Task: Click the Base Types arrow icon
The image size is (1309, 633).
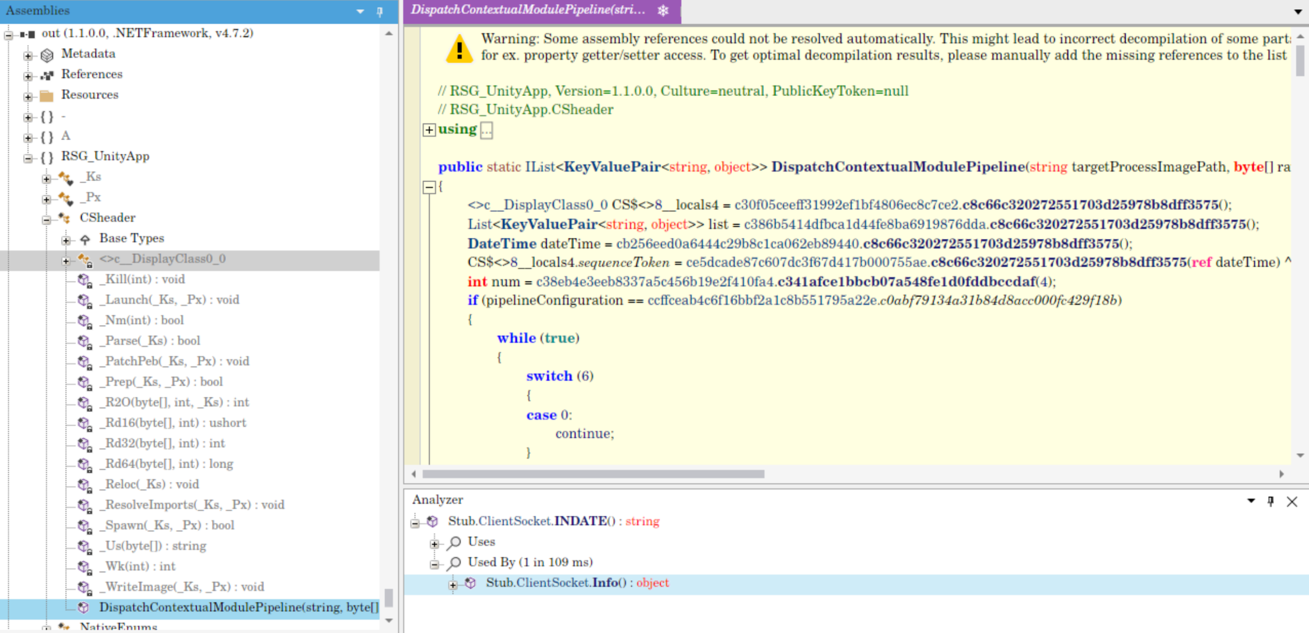Action: point(85,239)
